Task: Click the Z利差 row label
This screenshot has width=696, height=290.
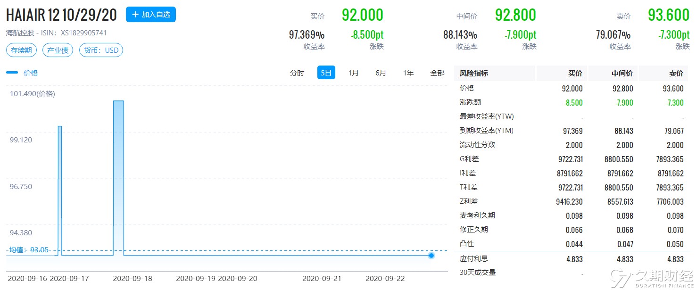Action: click(469, 201)
